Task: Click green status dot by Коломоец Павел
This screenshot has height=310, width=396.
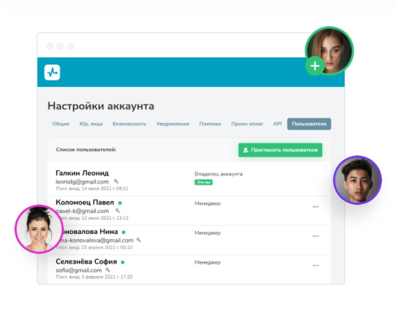Action: (x=120, y=203)
